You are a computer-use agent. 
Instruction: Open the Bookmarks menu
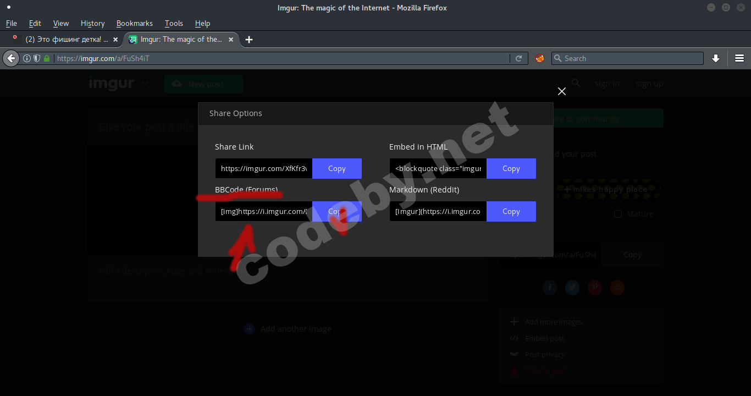135,23
